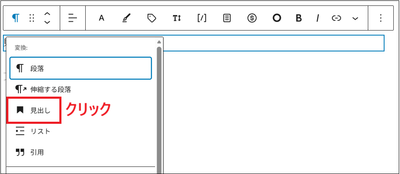Click the move block down arrow
This screenshot has width=400, height=174.
click(47, 22)
